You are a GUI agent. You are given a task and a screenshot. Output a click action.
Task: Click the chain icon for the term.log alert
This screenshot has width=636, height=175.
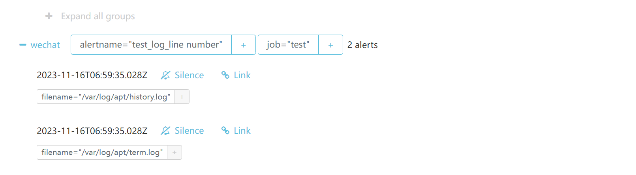click(x=225, y=131)
